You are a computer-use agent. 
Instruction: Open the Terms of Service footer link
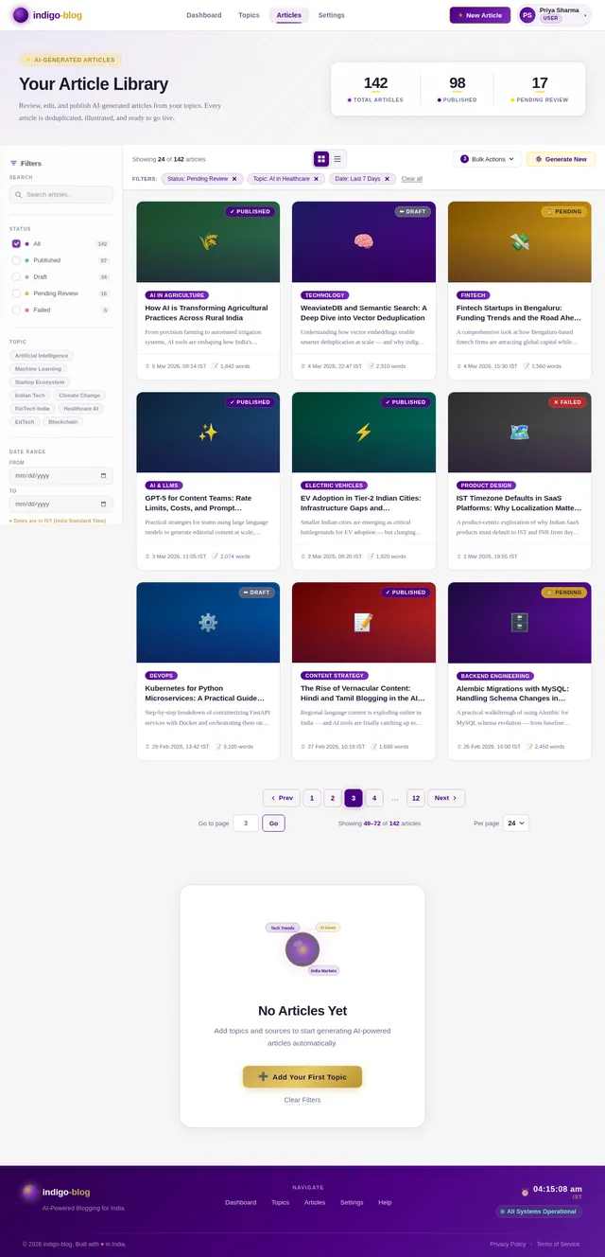coord(559,1244)
